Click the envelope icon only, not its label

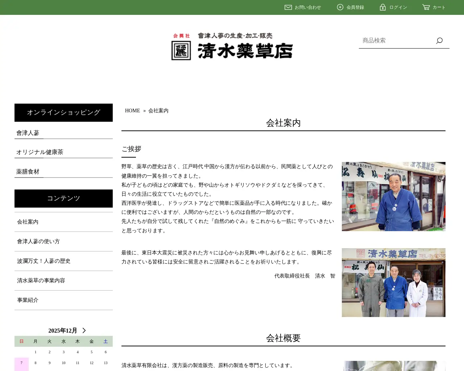coord(288,7)
